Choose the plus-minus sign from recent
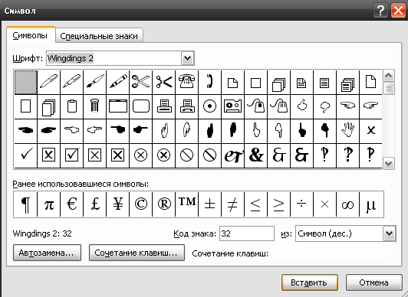Image resolution: width=408 pixels, height=297 pixels. point(209,204)
